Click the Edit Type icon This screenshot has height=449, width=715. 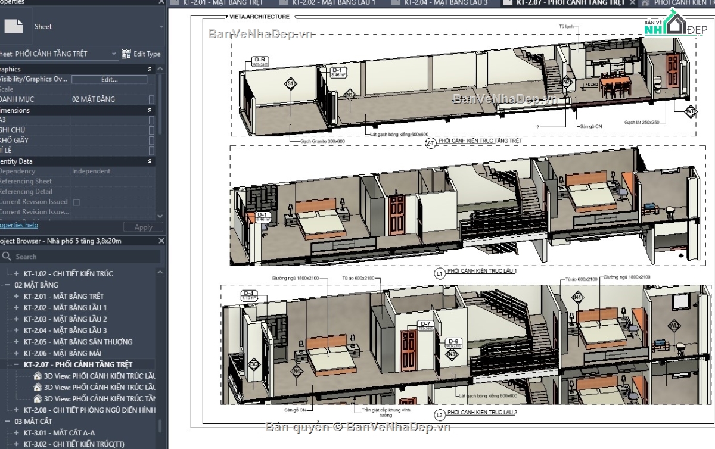pos(126,54)
